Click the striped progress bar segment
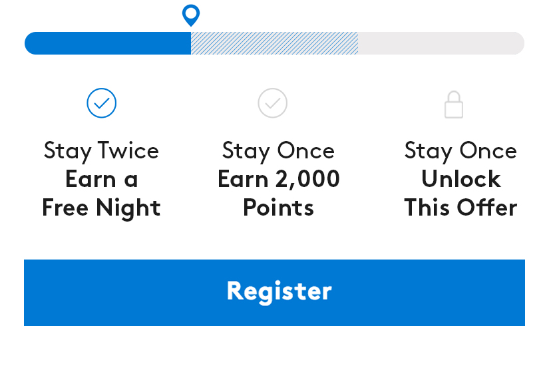This screenshot has height=366, width=551. [274, 43]
